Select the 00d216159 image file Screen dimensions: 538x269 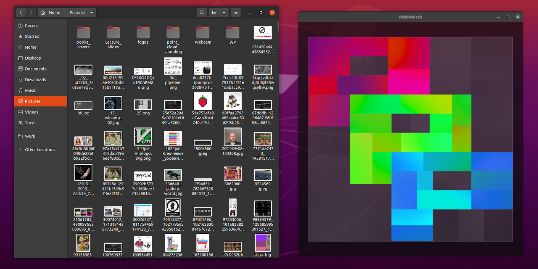(x=113, y=70)
